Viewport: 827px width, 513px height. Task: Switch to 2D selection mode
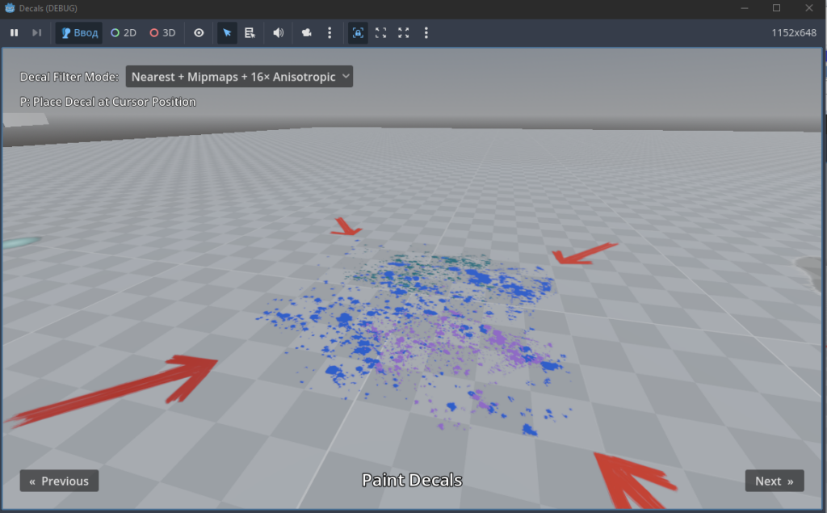pos(124,33)
